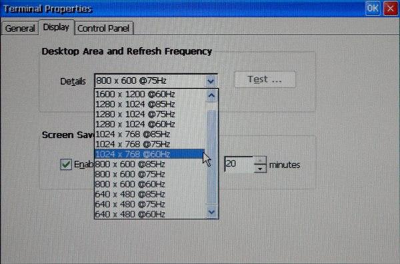Click the minutes input field showing 20

(x=239, y=165)
